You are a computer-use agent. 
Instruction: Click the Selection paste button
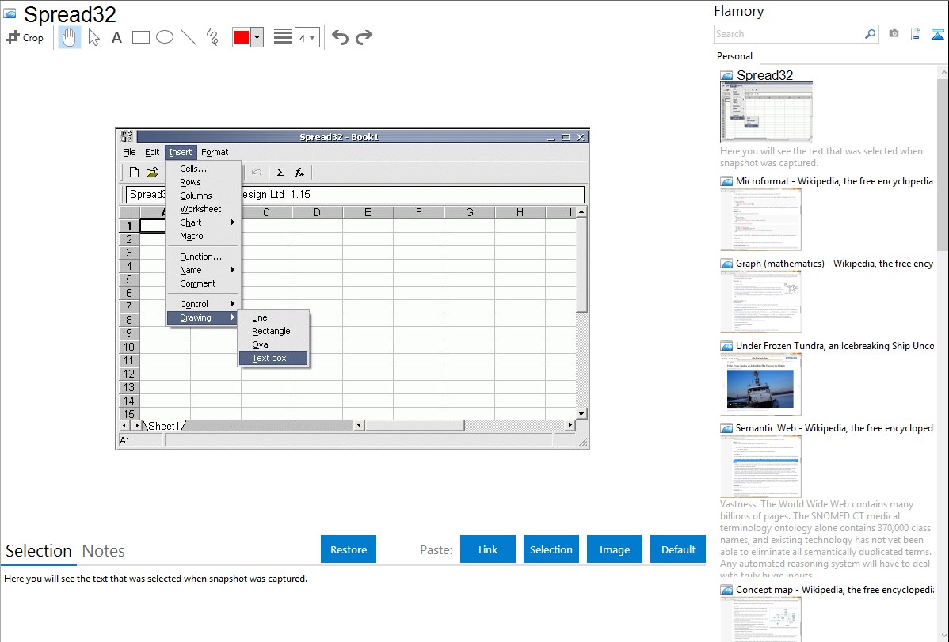pyautogui.click(x=551, y=549)
